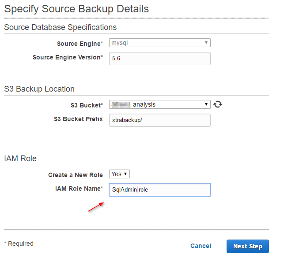
Task: Click the Source Database Specifications heading
Action: pyautogui.click(x=61, y=27)
